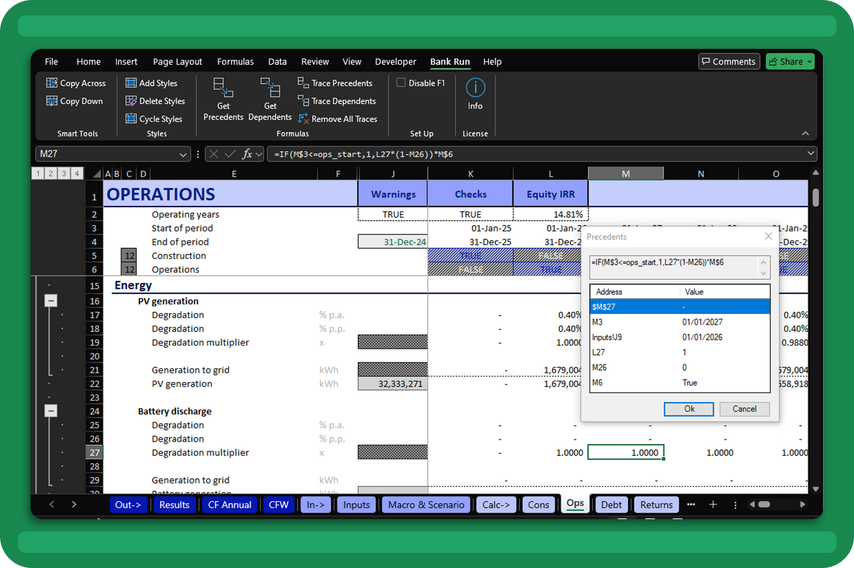Click the Delete Styles icon
The height and width of the screenshot is (568, 854).
click(131, 101)
